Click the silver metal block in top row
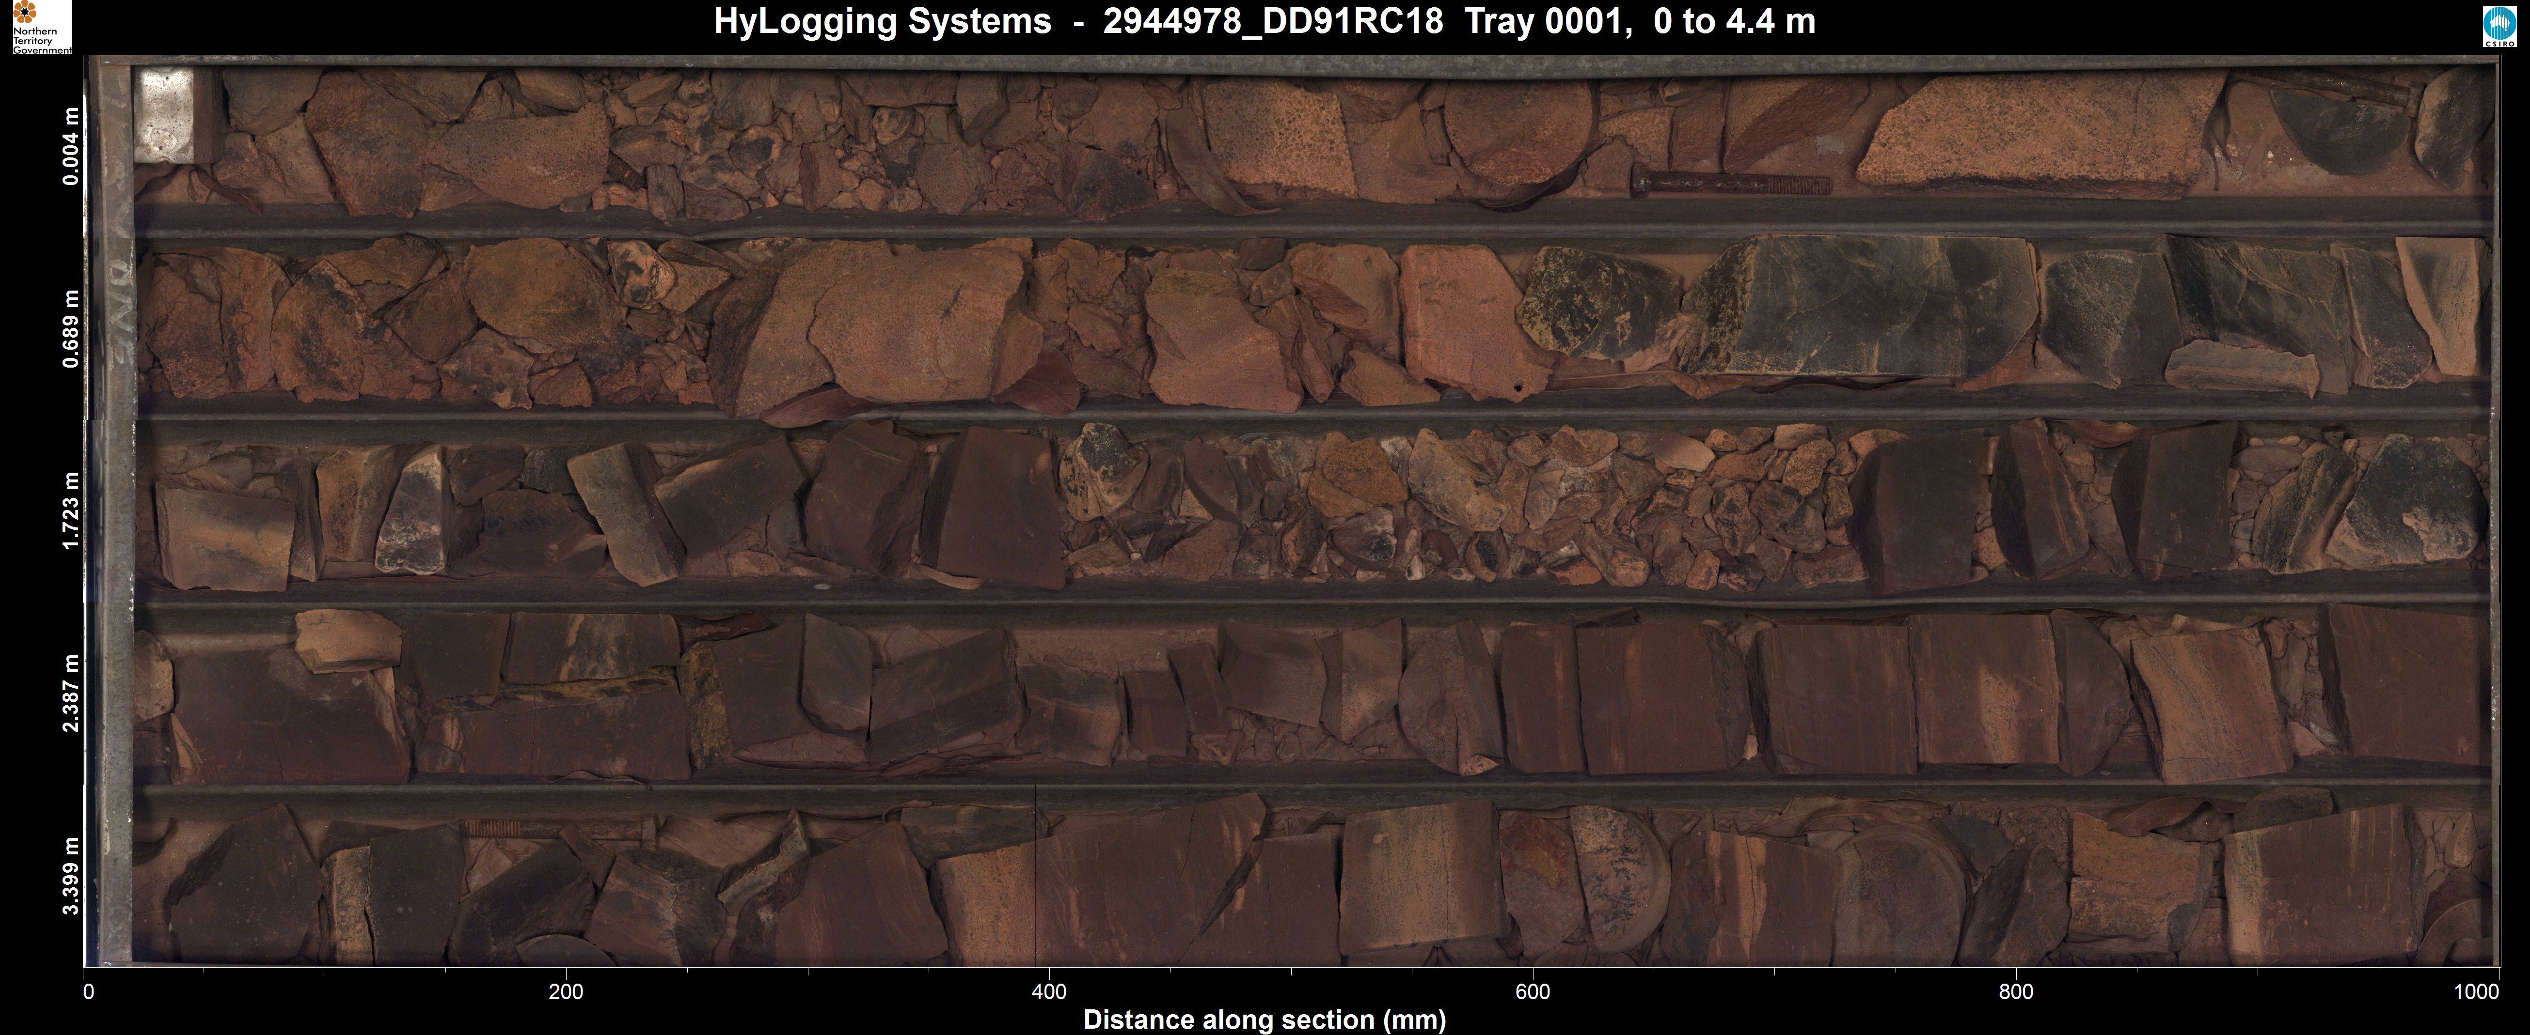 (x=164, y=115)
